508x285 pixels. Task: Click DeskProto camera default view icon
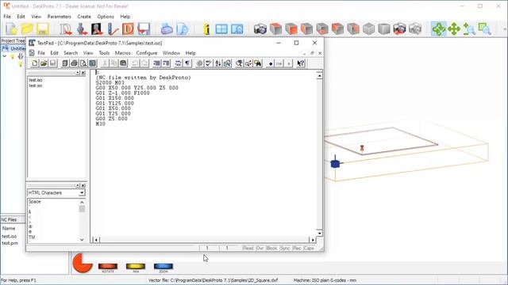[x=260, y=29]
